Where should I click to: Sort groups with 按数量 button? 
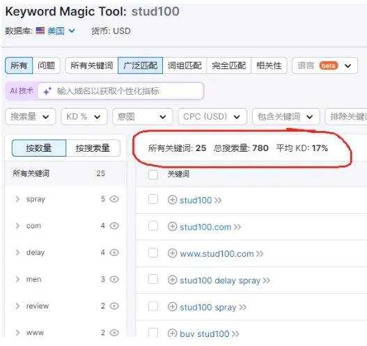[39, 148]
